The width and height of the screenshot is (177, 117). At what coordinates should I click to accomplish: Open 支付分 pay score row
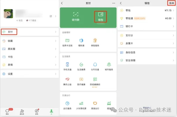click(x=147, y=36)
